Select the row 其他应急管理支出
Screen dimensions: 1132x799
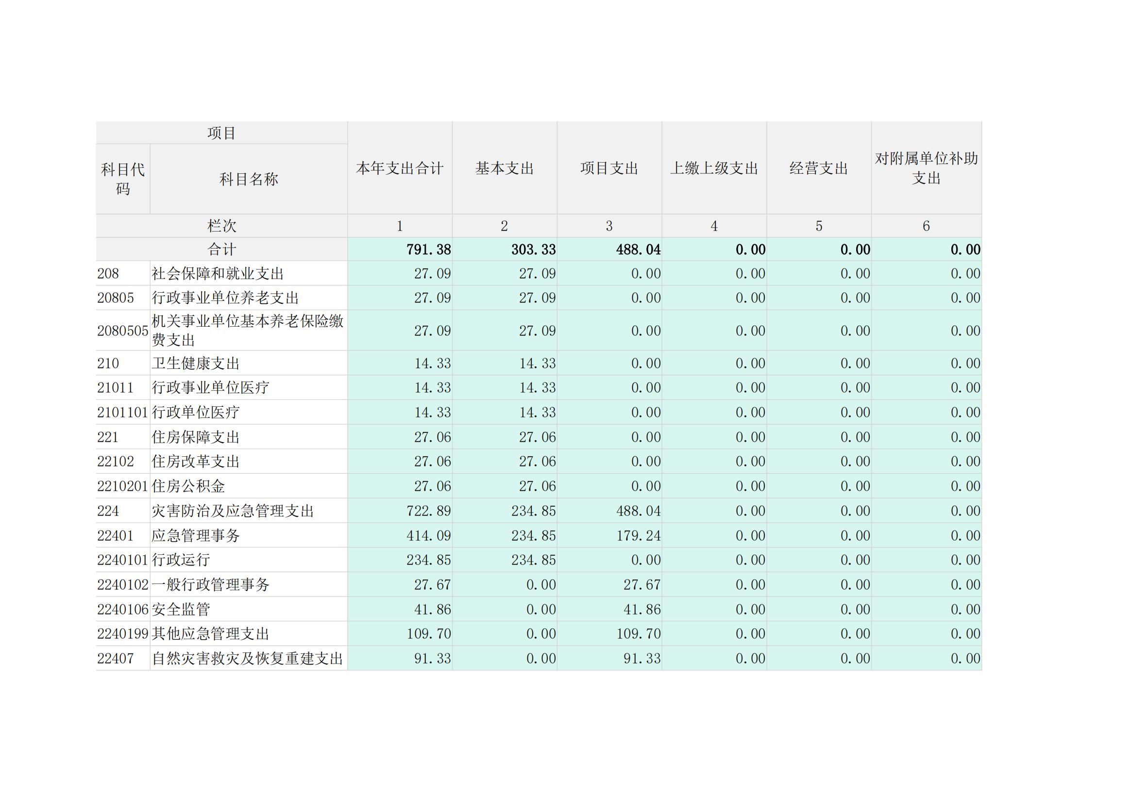(x=539, y=633)
